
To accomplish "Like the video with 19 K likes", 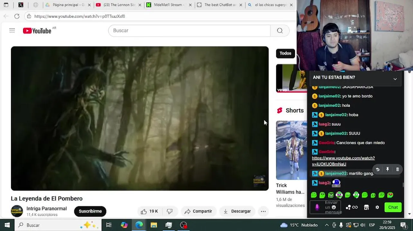I will pyautogui.click(x=149, y=211).
